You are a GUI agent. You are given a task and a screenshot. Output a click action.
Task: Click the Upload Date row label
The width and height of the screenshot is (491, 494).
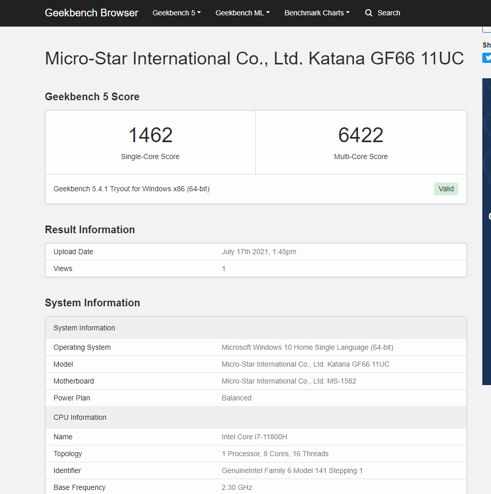coord(73,252)
